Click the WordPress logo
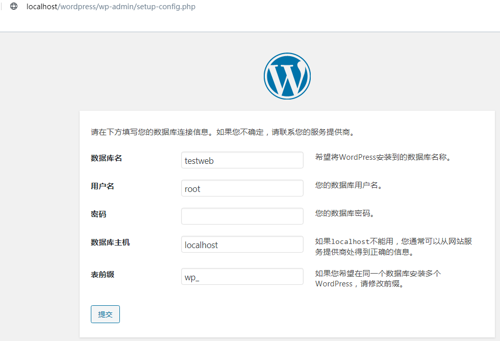The image size is (500, 341). pyautogui.click(x=287, y=76)
